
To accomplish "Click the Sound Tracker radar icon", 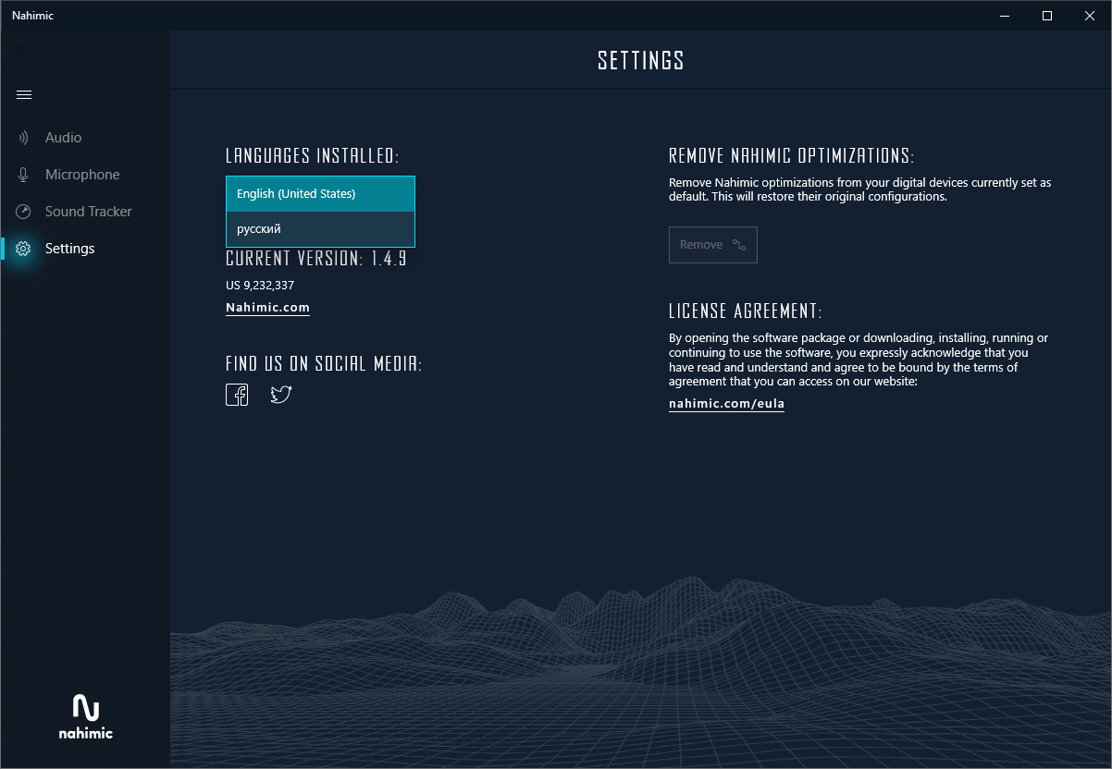I will (x=24, y=212).
